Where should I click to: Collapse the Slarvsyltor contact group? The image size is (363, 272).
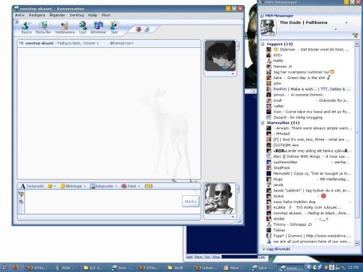tap(263, 123)
